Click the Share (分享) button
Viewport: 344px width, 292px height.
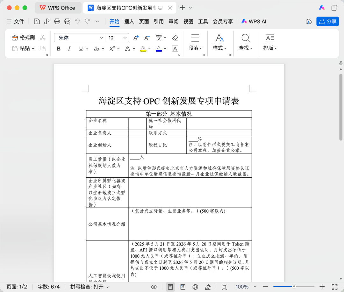point(327,21)
